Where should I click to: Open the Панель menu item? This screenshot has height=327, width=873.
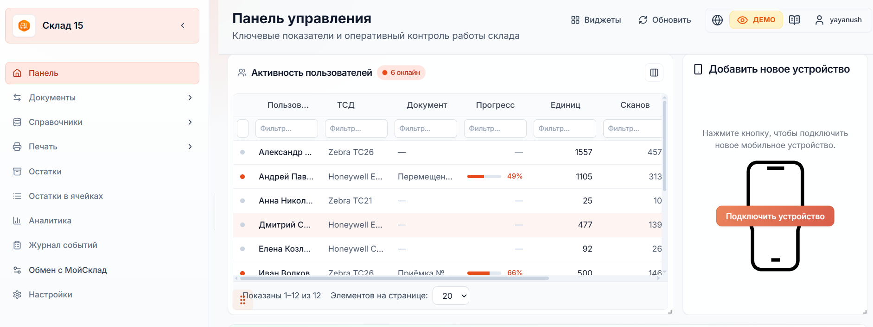102,73
